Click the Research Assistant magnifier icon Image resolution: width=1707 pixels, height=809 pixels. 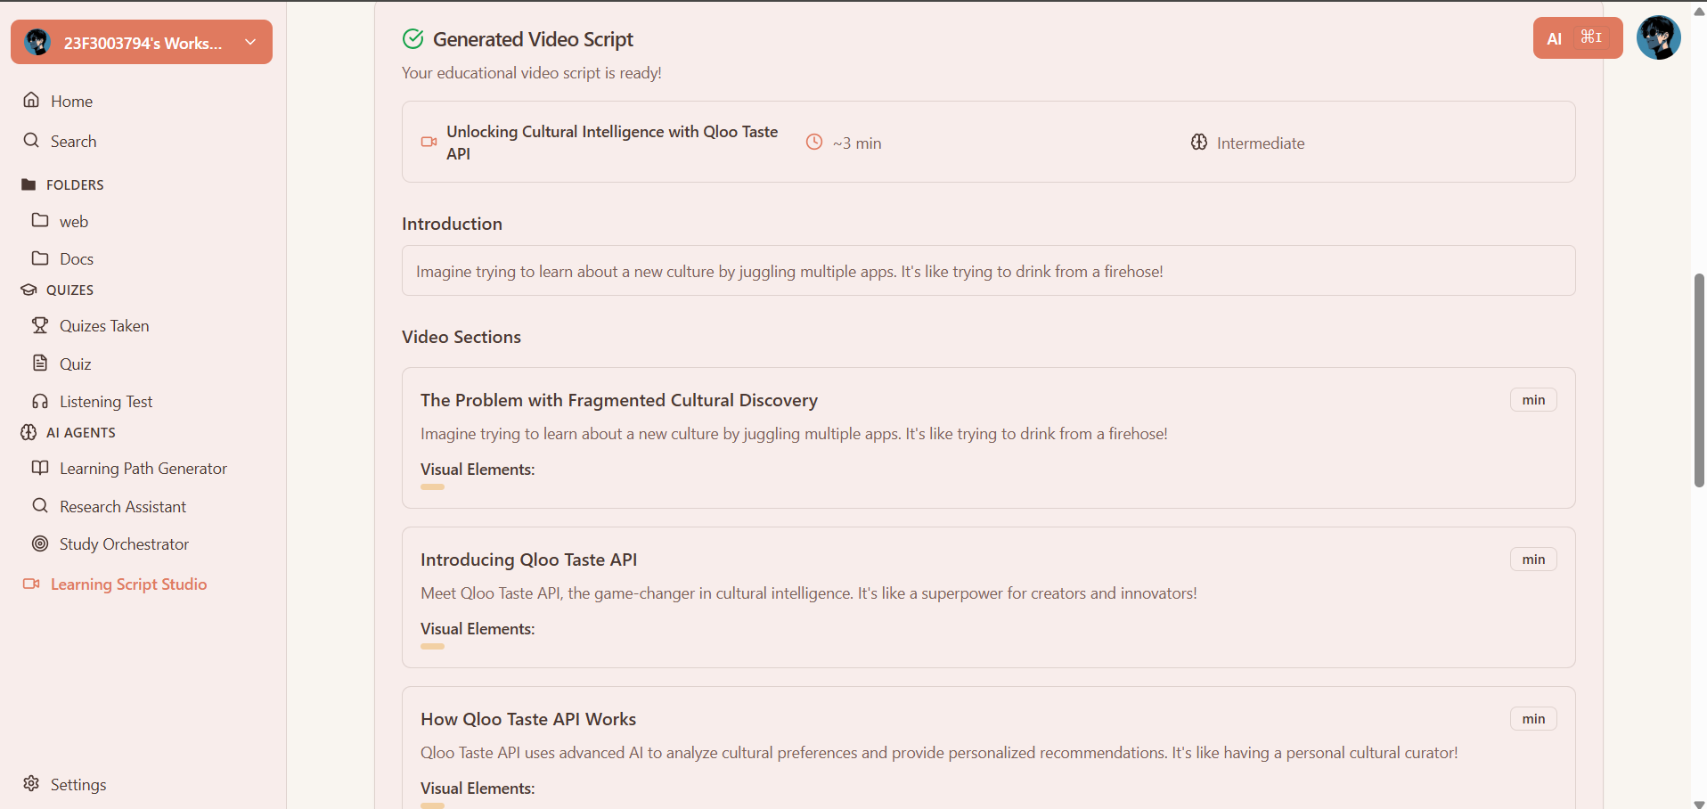pyautogui.click(x=40, y=505)
